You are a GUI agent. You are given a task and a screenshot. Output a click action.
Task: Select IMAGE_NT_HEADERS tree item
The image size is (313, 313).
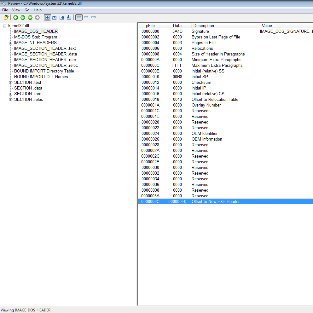pyautogui.click(x=35, y=43)
